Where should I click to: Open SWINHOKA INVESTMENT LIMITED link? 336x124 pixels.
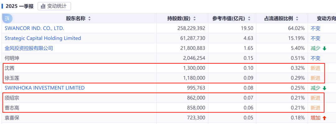pos(44,88)
